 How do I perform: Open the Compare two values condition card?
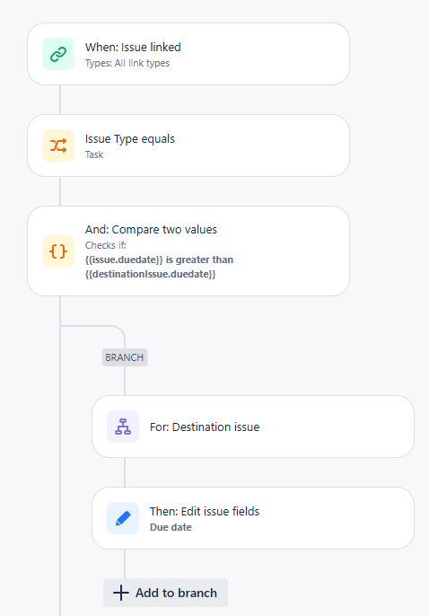[188, 251]
